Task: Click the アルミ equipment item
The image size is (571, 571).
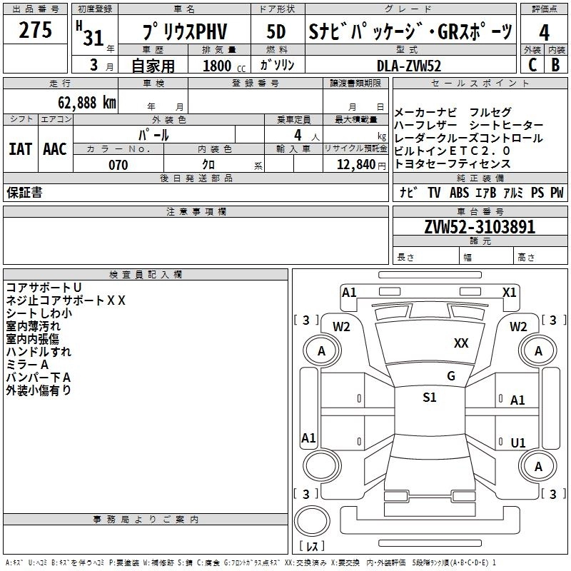Action: (x=513, y=192)
